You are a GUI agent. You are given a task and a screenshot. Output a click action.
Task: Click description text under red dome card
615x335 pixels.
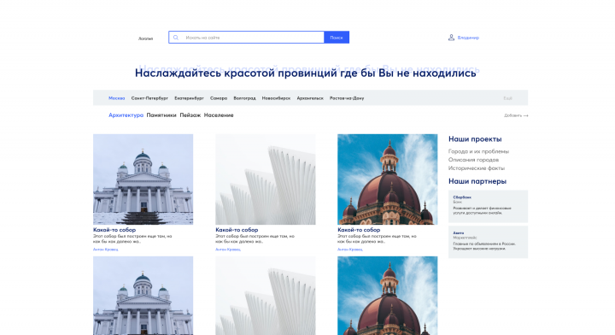(377, 239)
